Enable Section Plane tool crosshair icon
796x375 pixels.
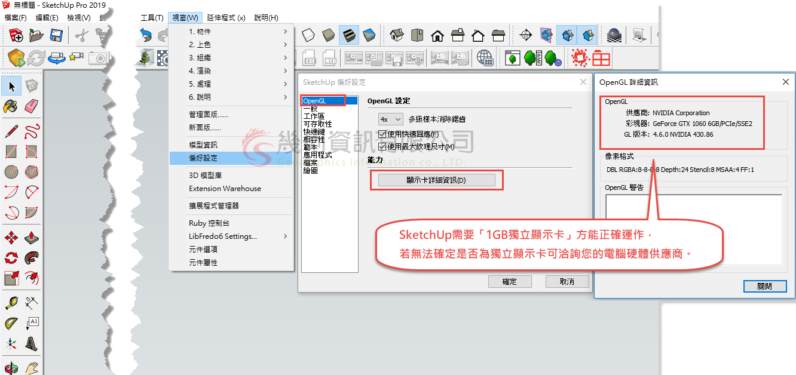click(526, 35)
